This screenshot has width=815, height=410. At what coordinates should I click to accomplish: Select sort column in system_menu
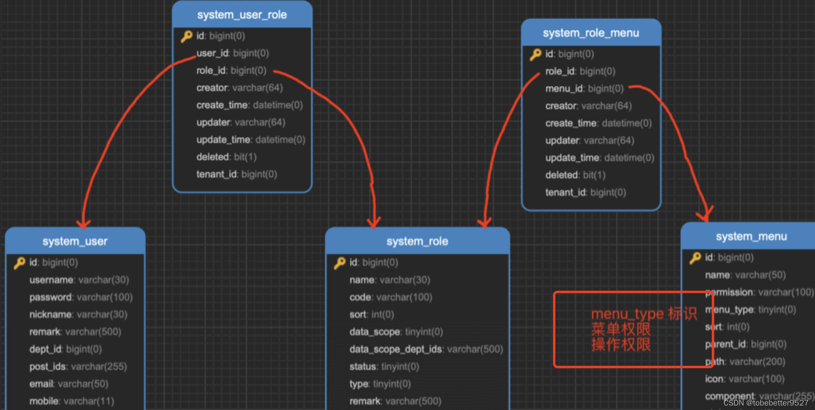tap(727, 327)
